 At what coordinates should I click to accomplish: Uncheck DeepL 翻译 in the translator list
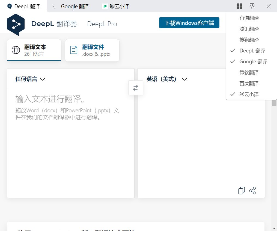[x=251, y=51]
